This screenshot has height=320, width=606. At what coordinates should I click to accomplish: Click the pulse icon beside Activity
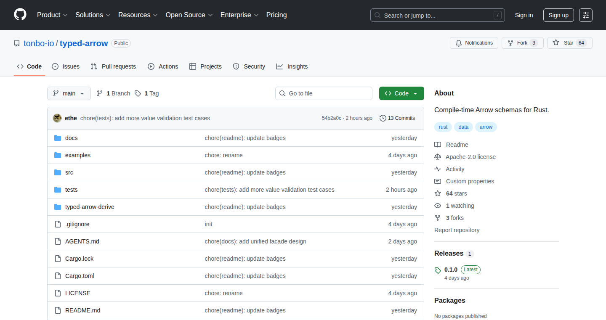(438, 169)
